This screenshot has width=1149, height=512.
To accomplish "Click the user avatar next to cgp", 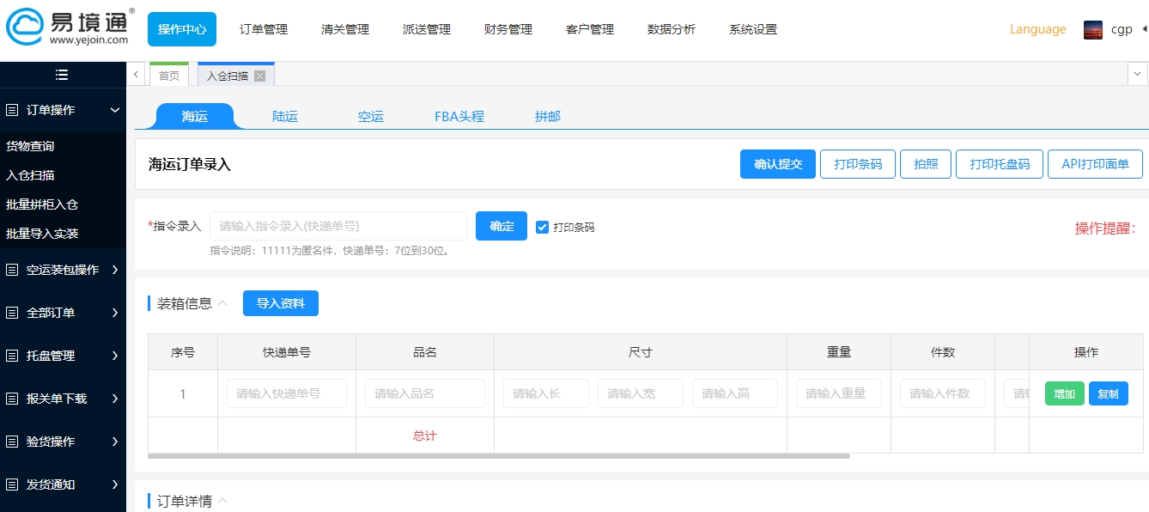I will (x=1092, y=28).
